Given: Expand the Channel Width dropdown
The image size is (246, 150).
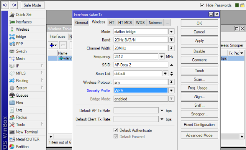Looking at the screenshot, I should (171, 48).
